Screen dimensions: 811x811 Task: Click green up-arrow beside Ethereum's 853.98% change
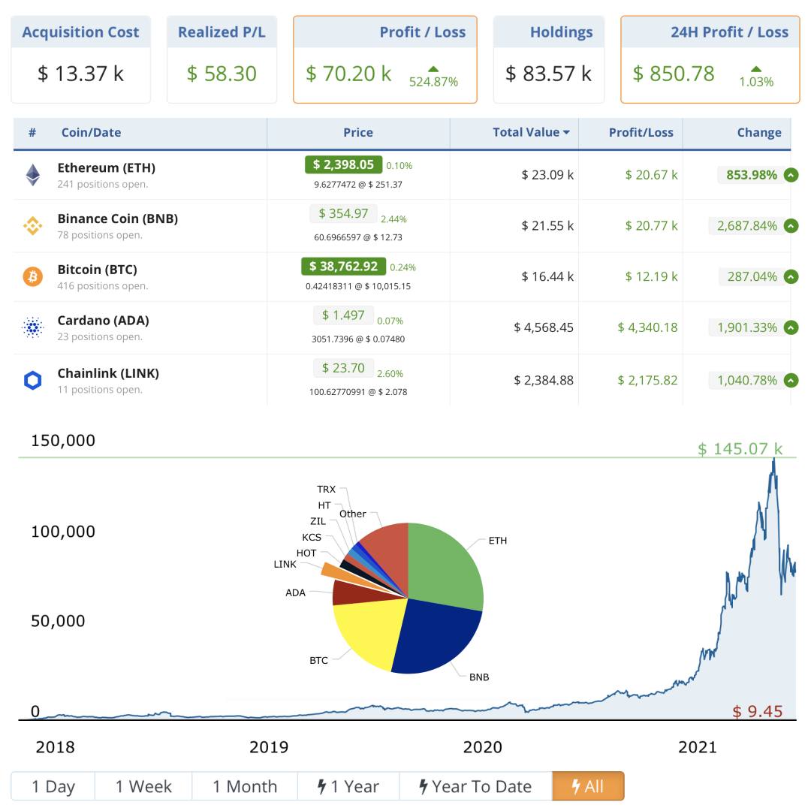pyautogui.click(x=791, y=175)
